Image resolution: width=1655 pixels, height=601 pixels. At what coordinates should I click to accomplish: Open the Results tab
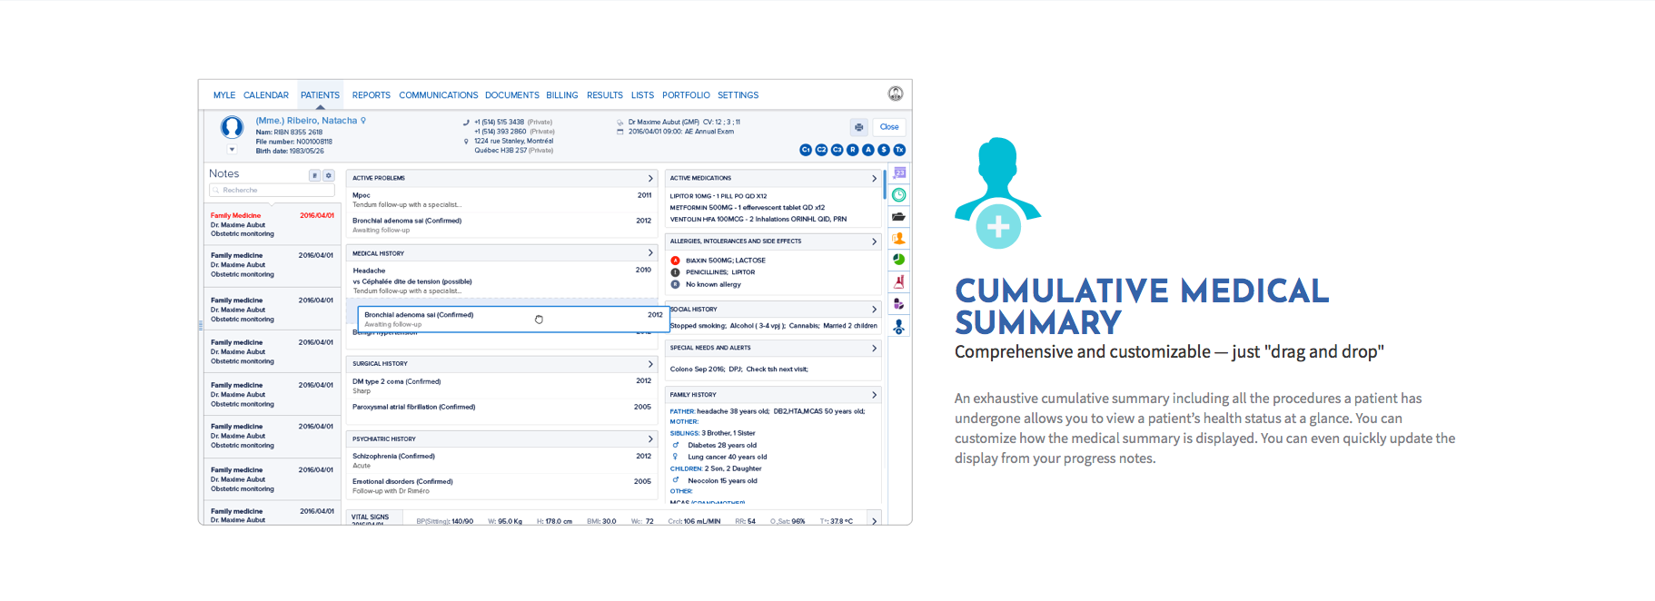point(605,95)
